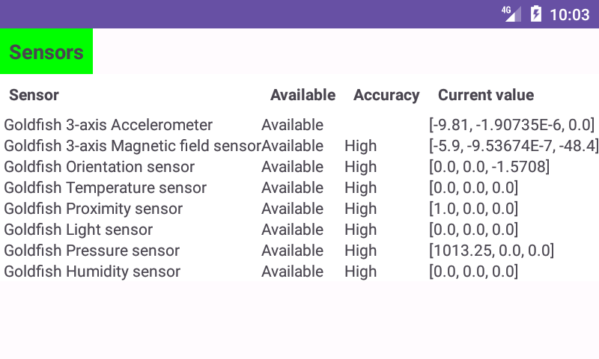Select the Goldfish Humidity sensor row
599x359 pixels.
click(299, 271)
